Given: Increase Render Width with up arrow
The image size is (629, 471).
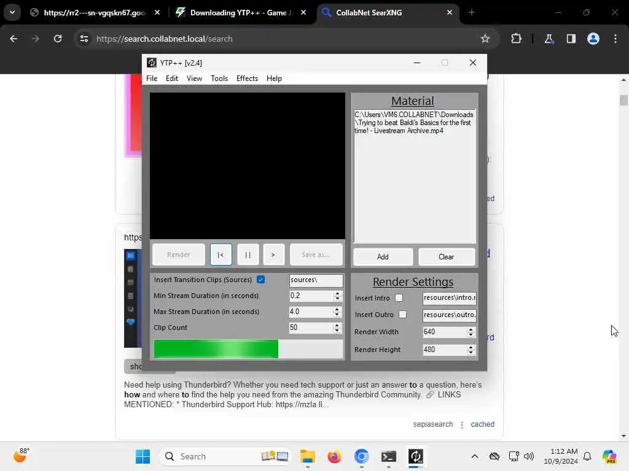Looking at the screenshot, I should click(471, 329).
